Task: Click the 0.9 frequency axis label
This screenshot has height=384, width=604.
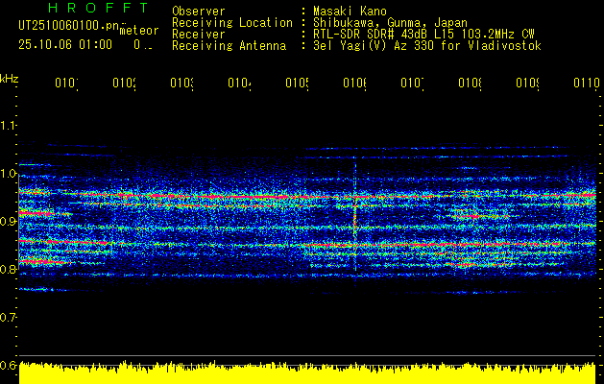Action: click(x=9, y=221)
